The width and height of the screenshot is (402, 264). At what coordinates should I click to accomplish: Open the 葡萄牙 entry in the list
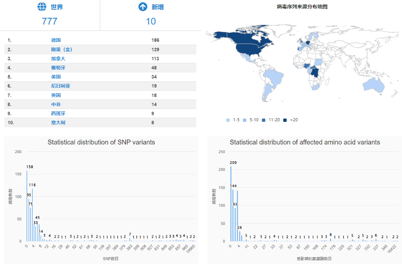57,68
